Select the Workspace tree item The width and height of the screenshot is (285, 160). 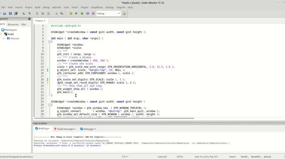[11, 30]
